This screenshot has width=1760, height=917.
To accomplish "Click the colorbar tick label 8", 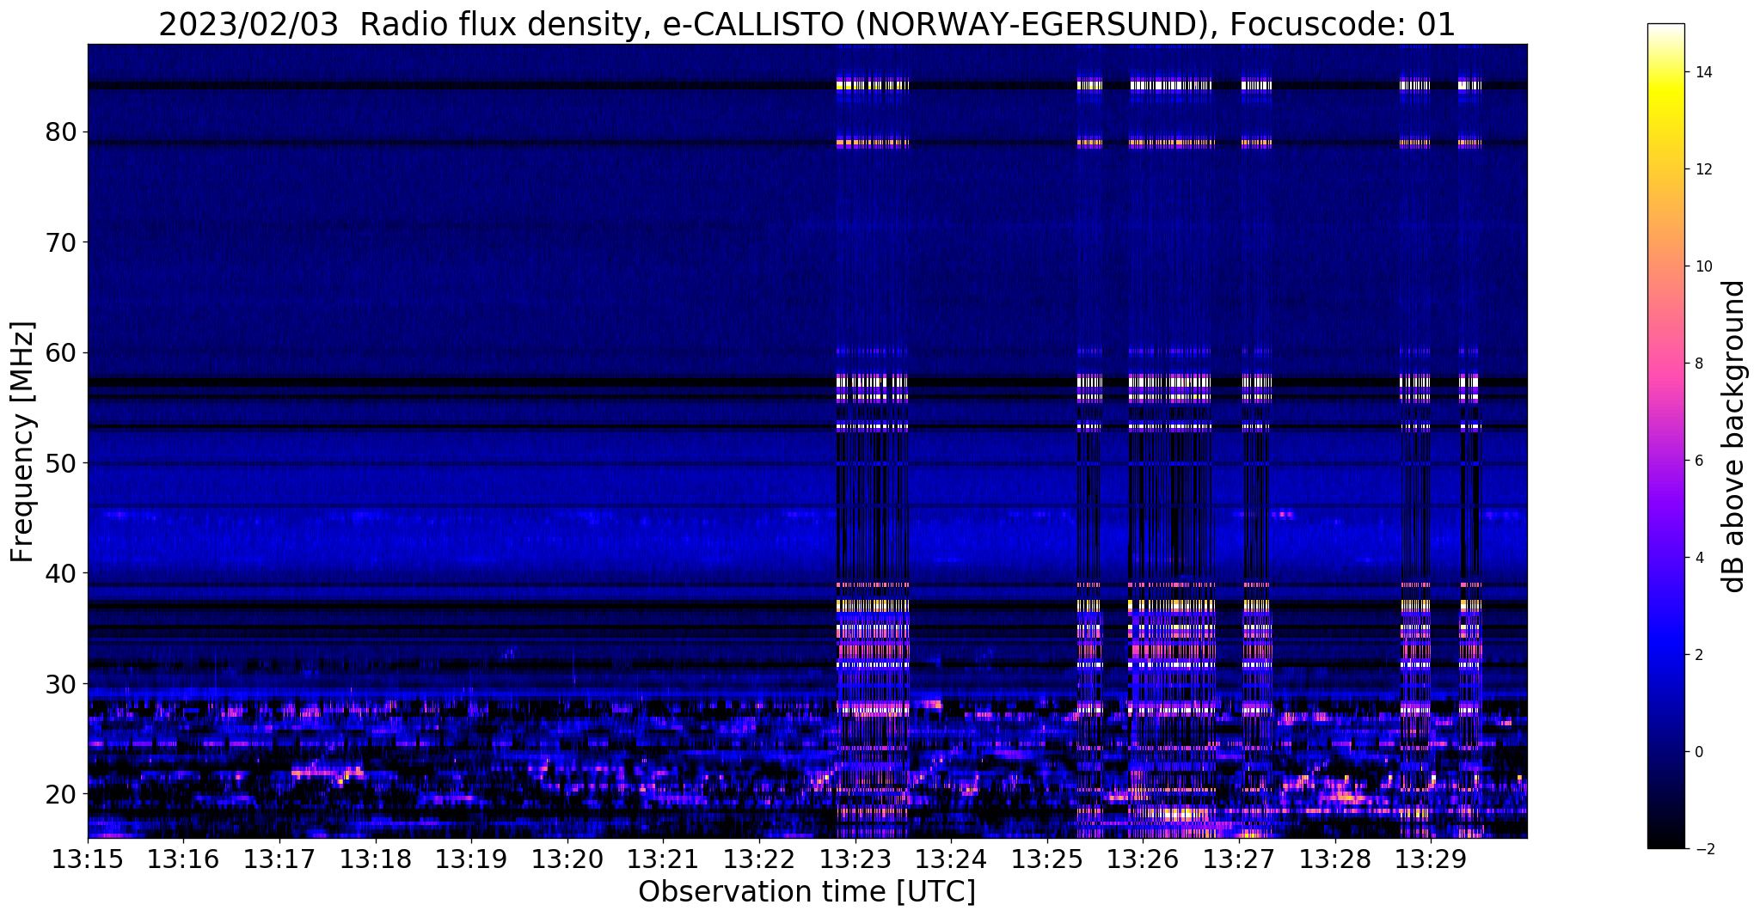I will click(x=1699, y=364).
